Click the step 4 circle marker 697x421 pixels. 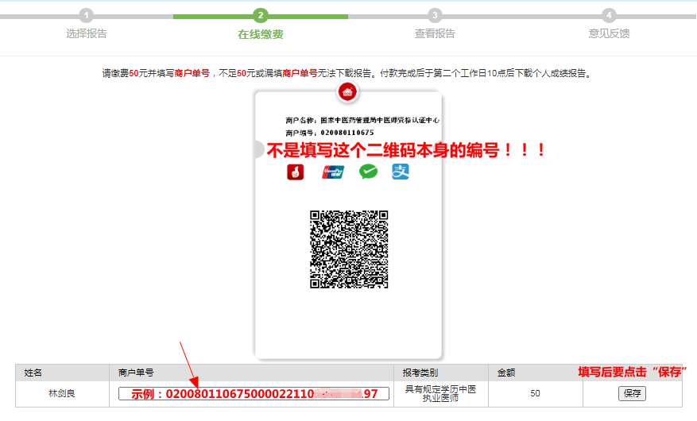pos(609,16)
